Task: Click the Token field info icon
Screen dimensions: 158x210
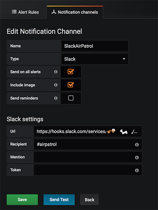Action: [x=137, y=170]
